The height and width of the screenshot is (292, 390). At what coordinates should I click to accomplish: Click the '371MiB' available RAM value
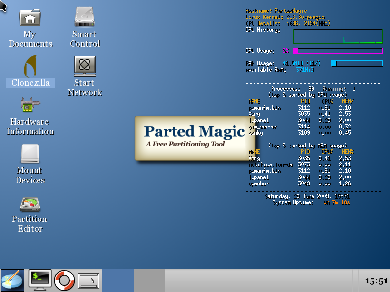click(x=305, y=70)
